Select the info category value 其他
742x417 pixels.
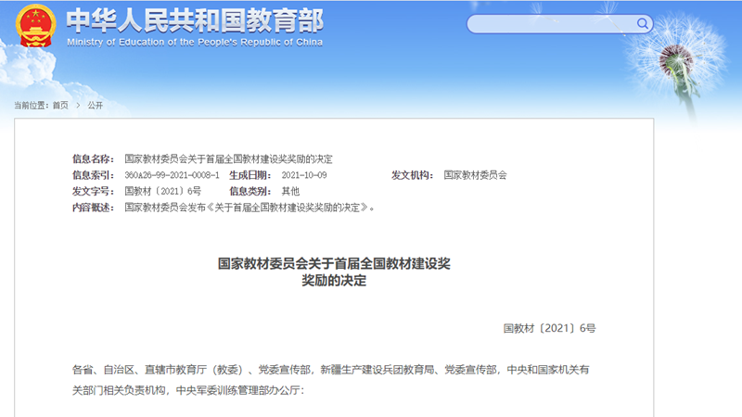click(290, 191)
